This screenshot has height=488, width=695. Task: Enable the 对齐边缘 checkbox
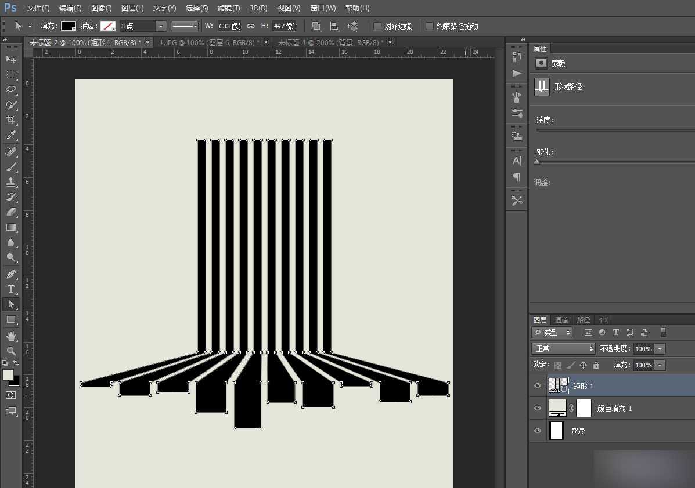377,26
